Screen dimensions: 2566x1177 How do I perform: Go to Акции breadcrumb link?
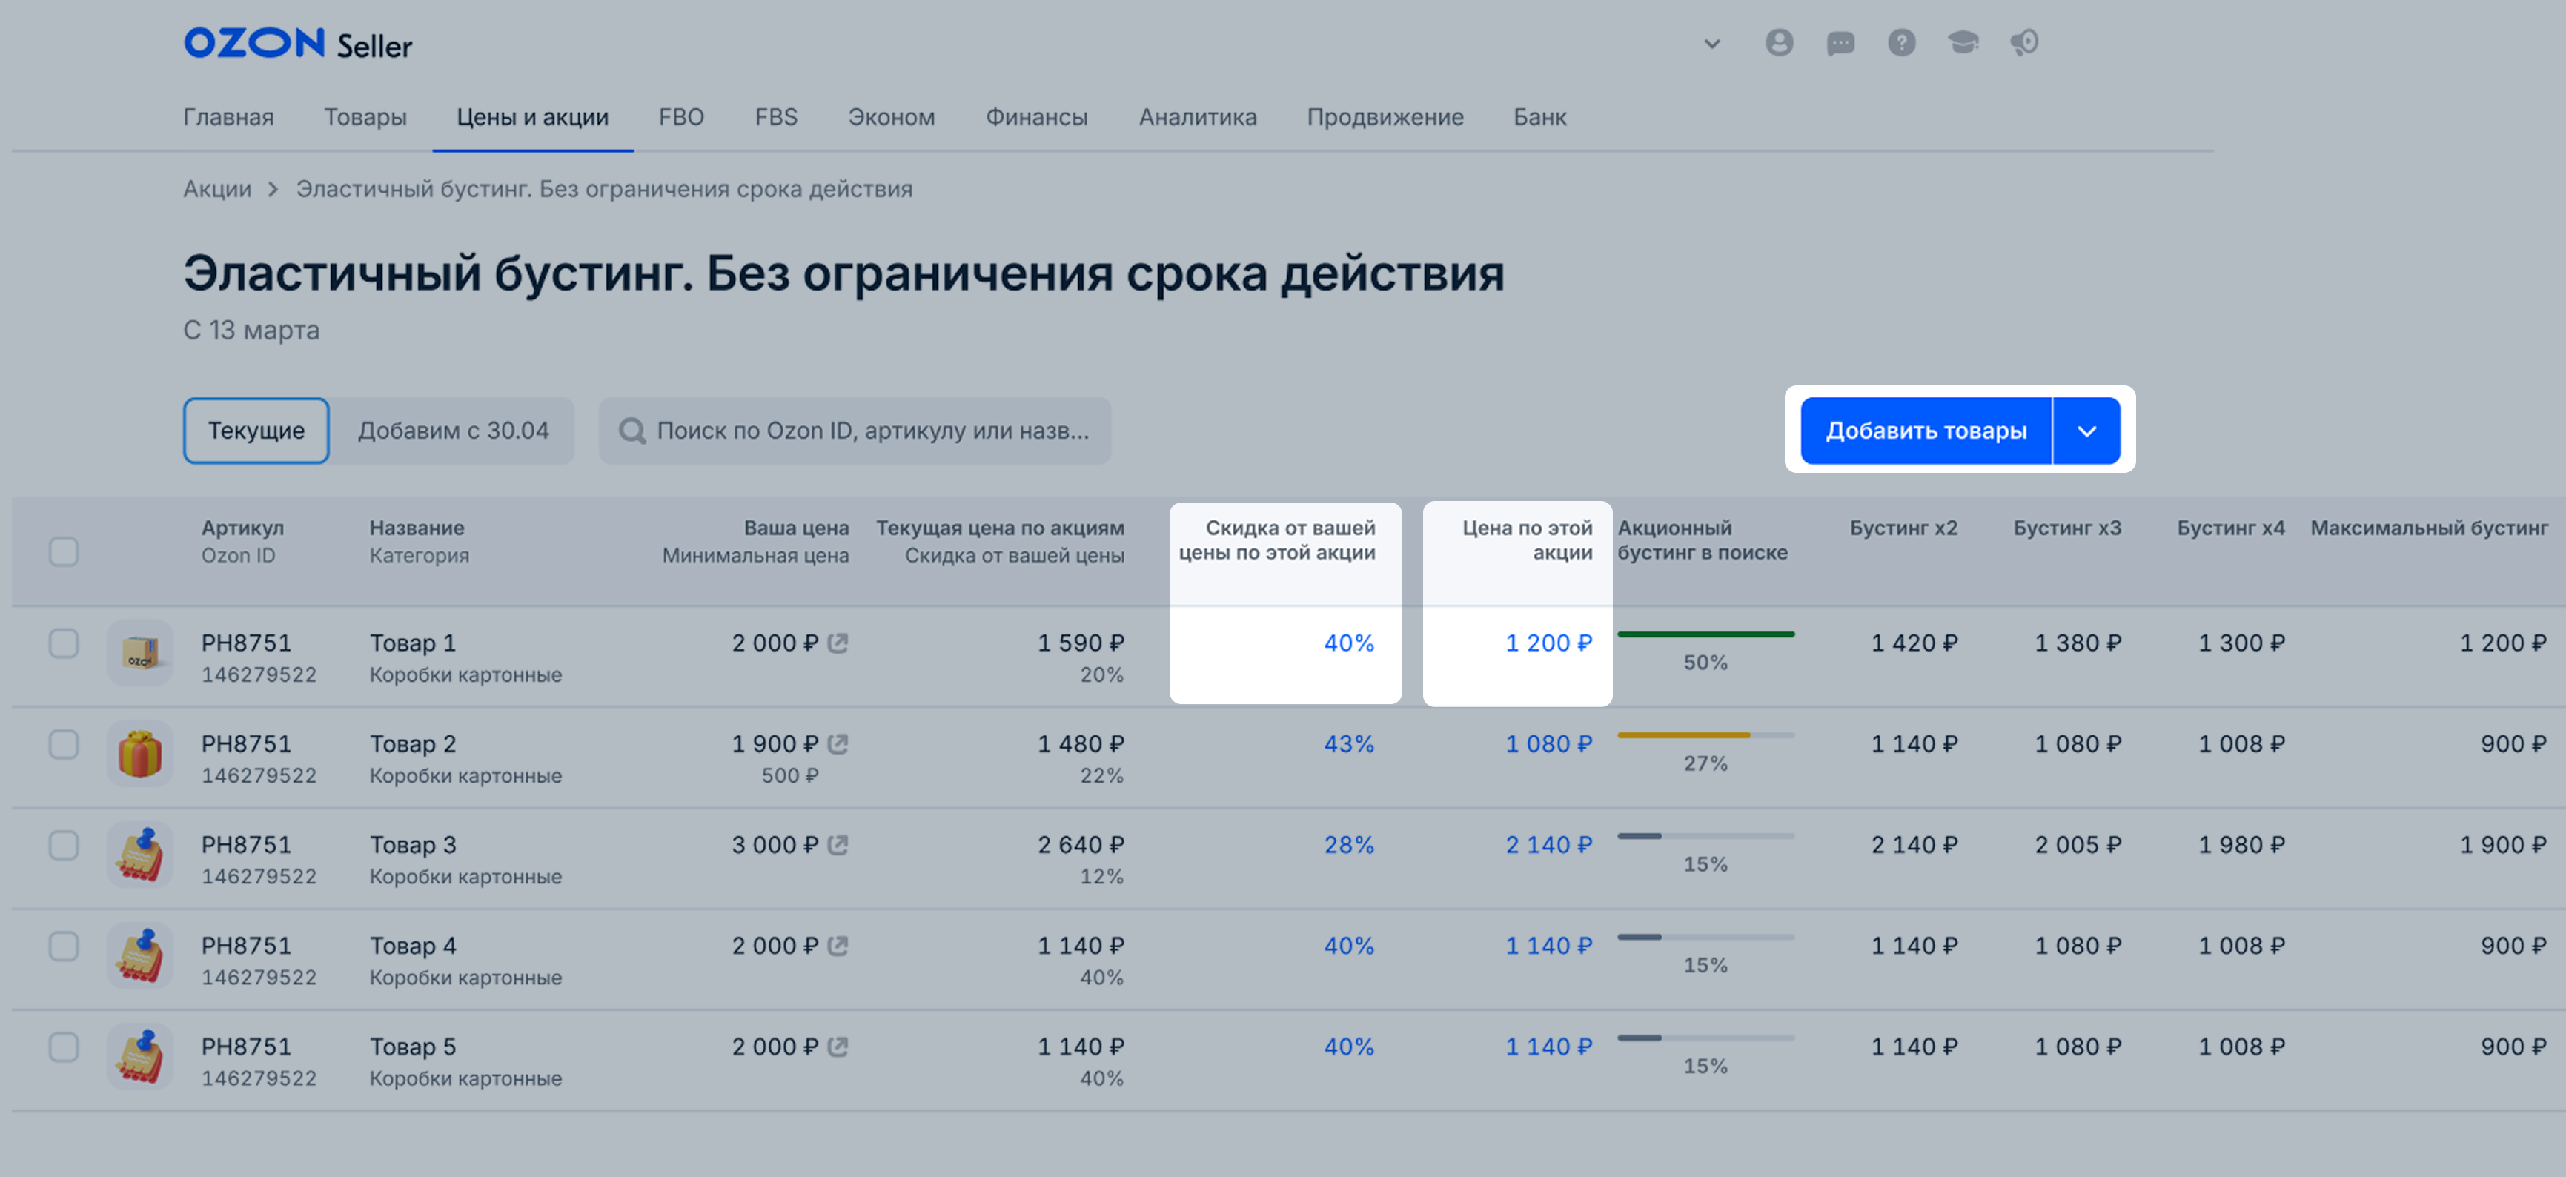tap(217, 189)
